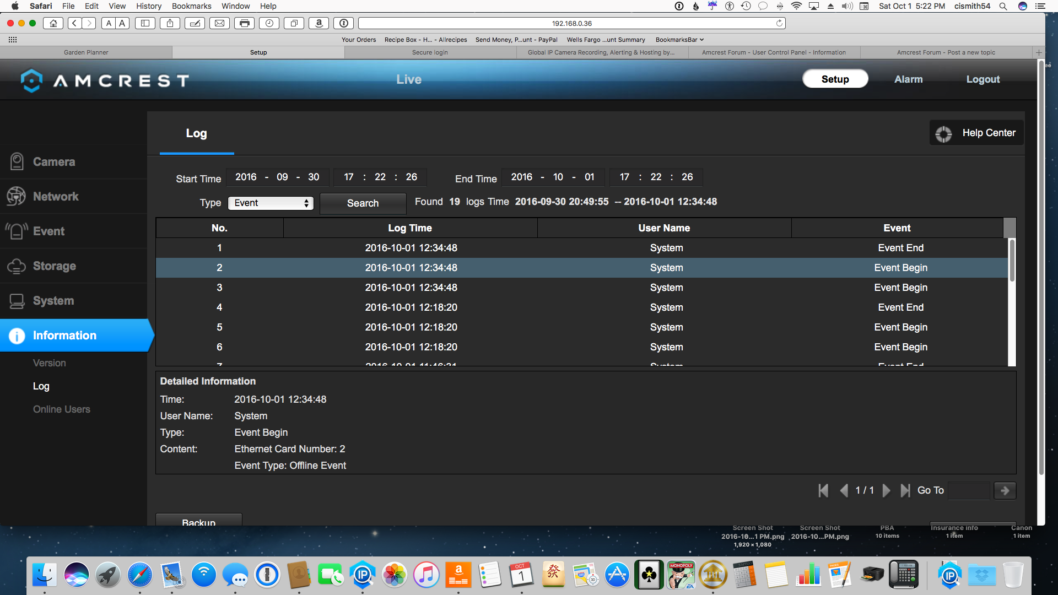Open Online Users page
Viewport: 1058px width, 595px height.
62,409
